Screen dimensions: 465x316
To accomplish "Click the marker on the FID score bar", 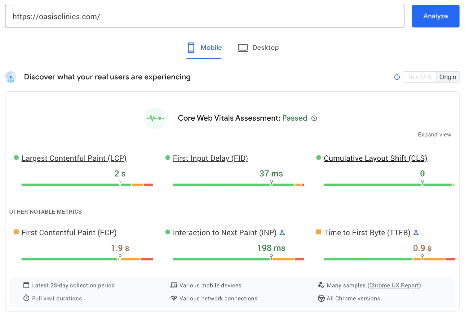I will point(271,182).
